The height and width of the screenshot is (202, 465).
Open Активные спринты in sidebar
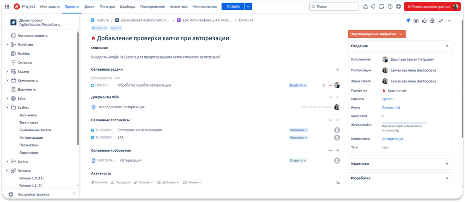33,35
